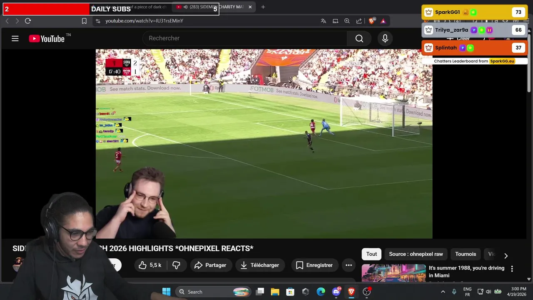Open the Windows Start menu

[166, 292]
